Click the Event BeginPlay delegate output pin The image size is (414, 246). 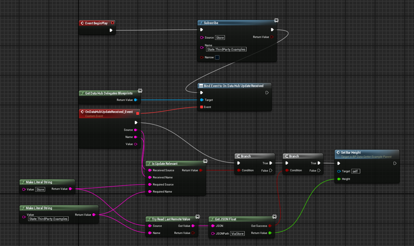point(112,23)
